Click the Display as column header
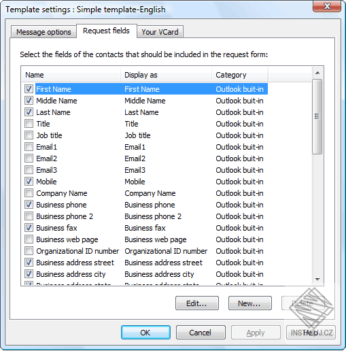This screenshot has height=351, width=346. point(167,75)
